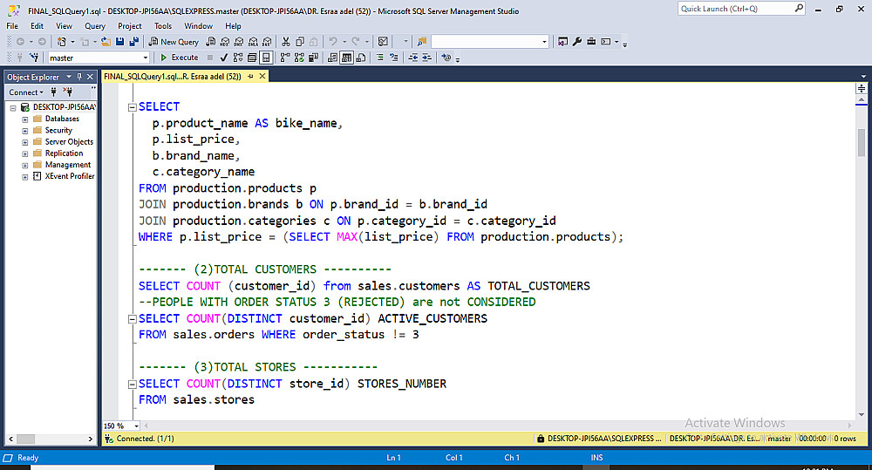Open the Tools menu
Viewport: 872px width, 470px height.
coord(163,26)
